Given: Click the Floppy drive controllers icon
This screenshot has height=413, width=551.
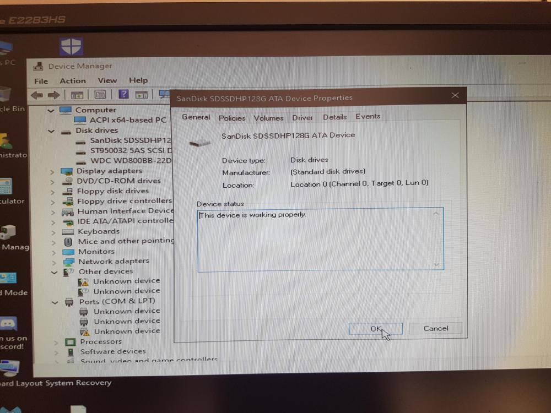Looking at the screenshot, I should click(68, 202).
